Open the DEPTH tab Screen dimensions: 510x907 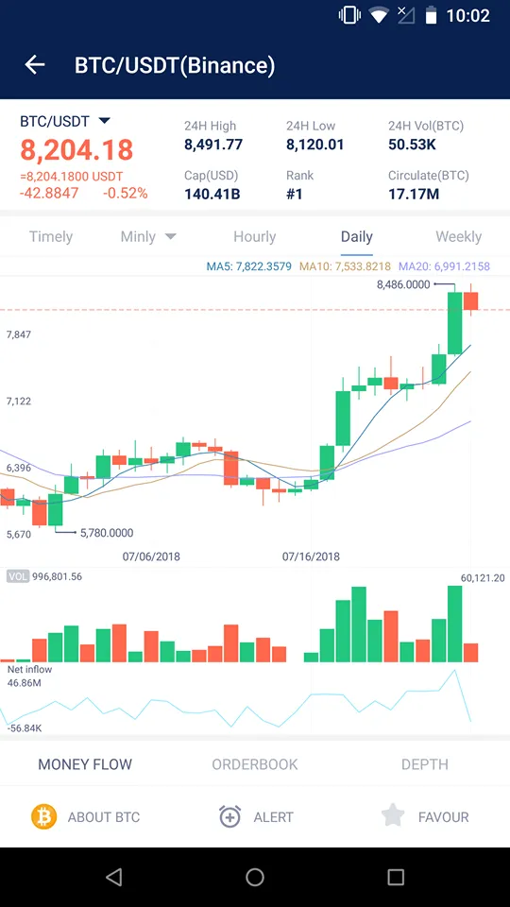coord(424,764)
